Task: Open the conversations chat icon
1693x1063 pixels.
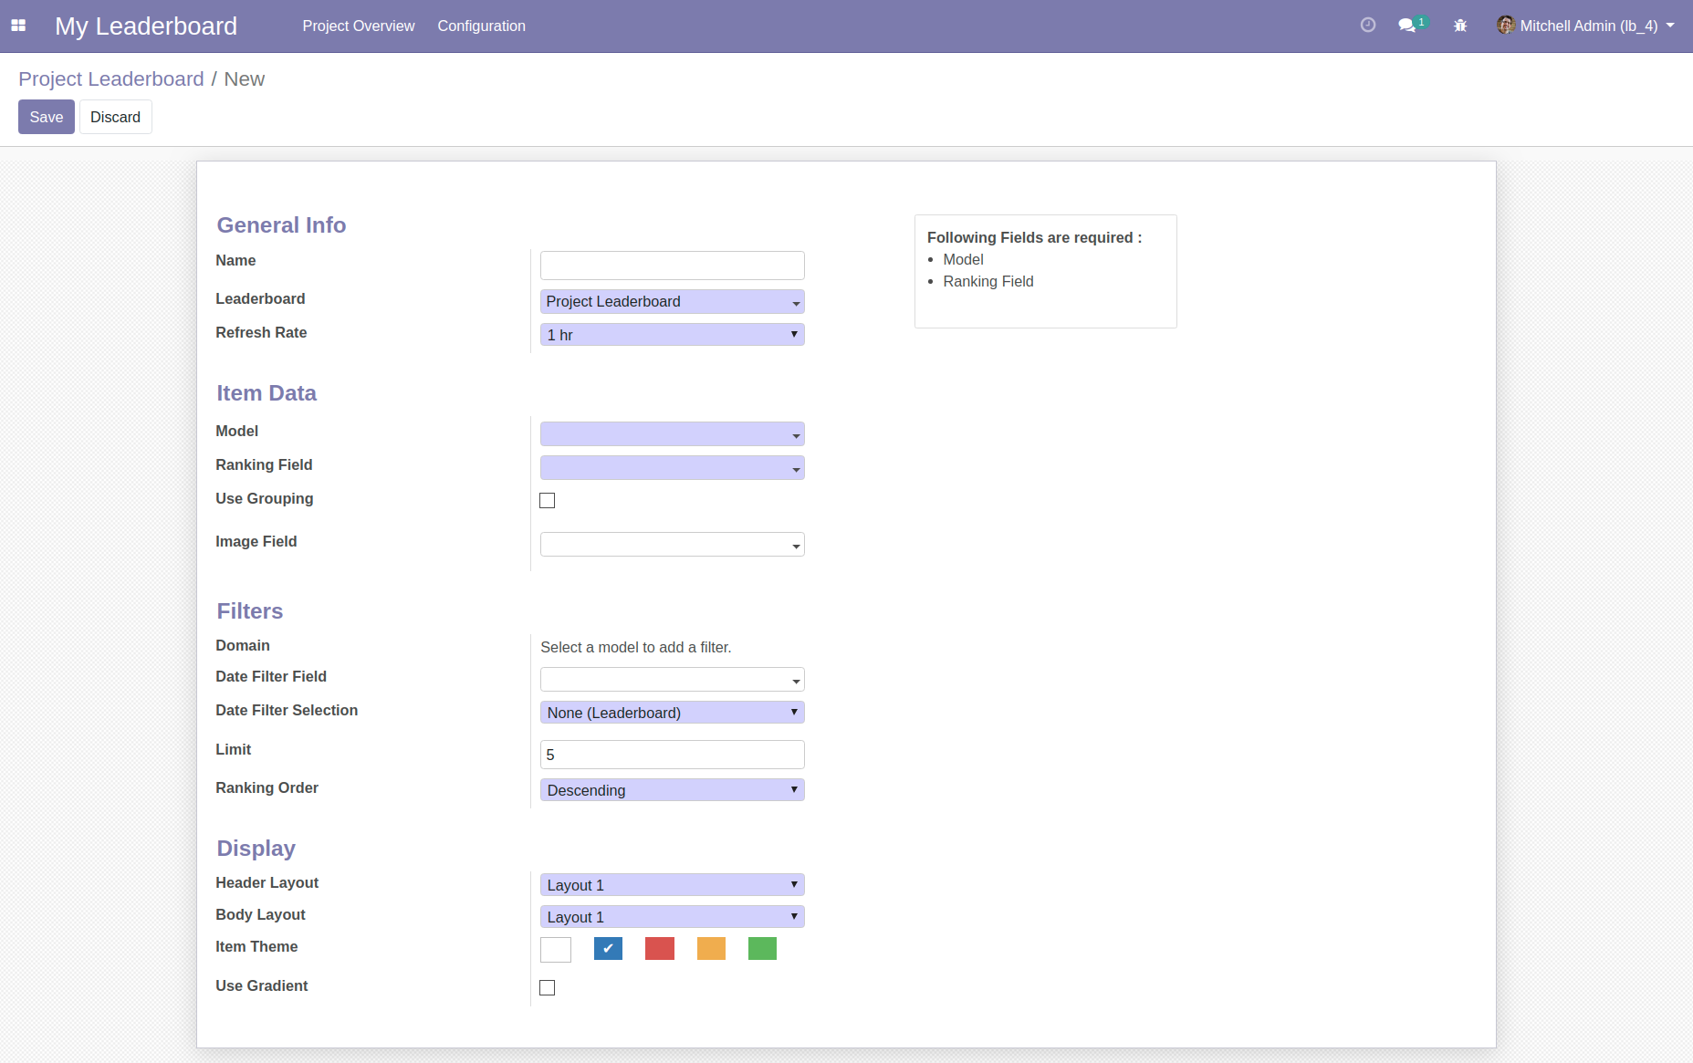Action: [x=1407, y=26]
